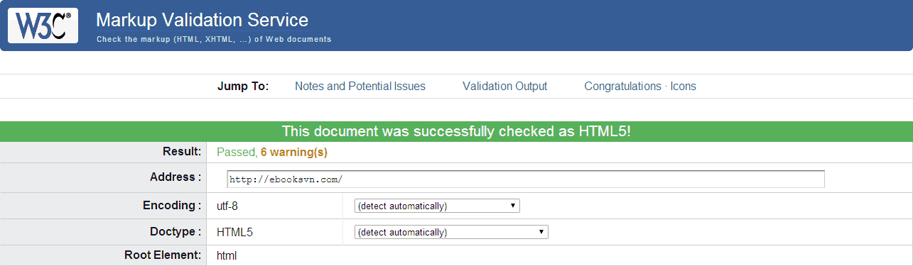Open the Encoding detect automatically dropdown
This screenshot has height=266, width=913.
437,206
